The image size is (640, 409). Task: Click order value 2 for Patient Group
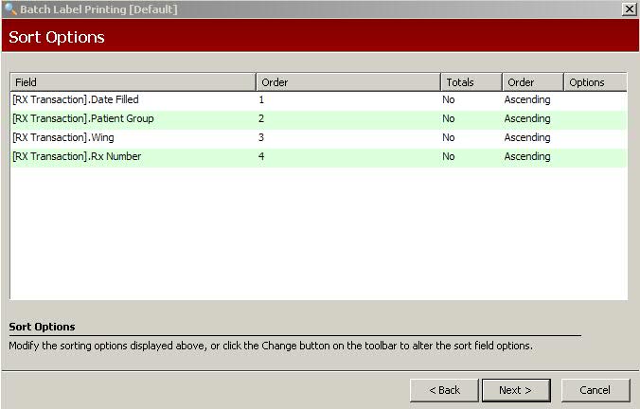pyautogui.click(x=261, y=118)
